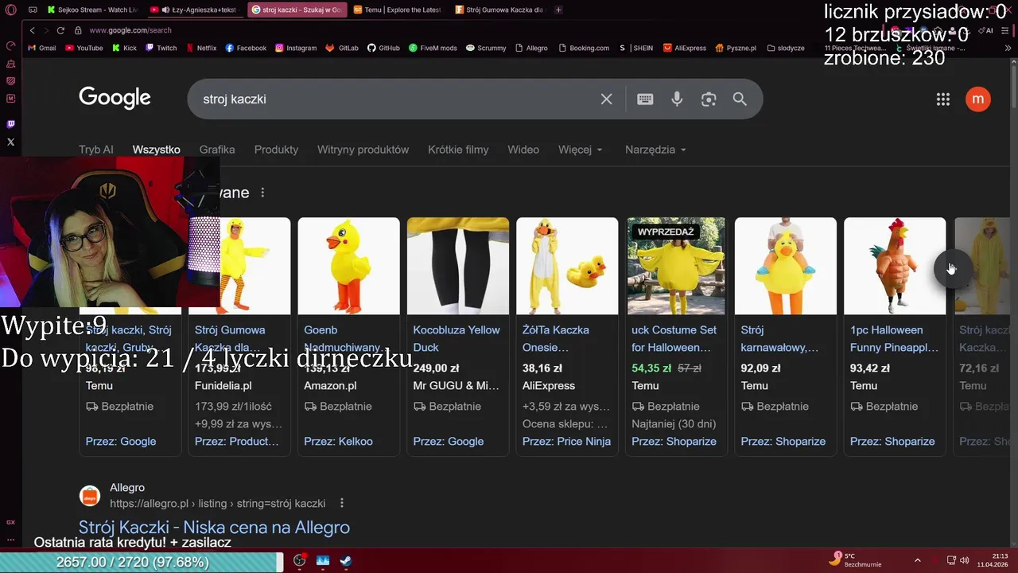Submit search with the magnifier icon
This screenshot has height=573, width=1018.
click(740, 99)
